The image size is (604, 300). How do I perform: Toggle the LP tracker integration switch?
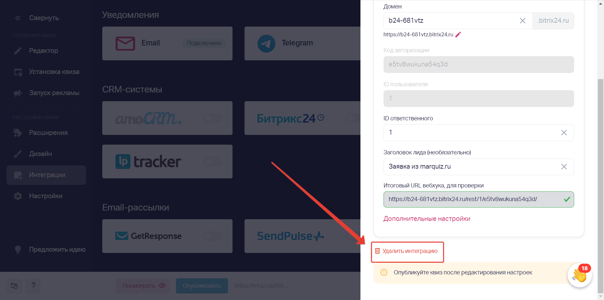pos(213,162)
